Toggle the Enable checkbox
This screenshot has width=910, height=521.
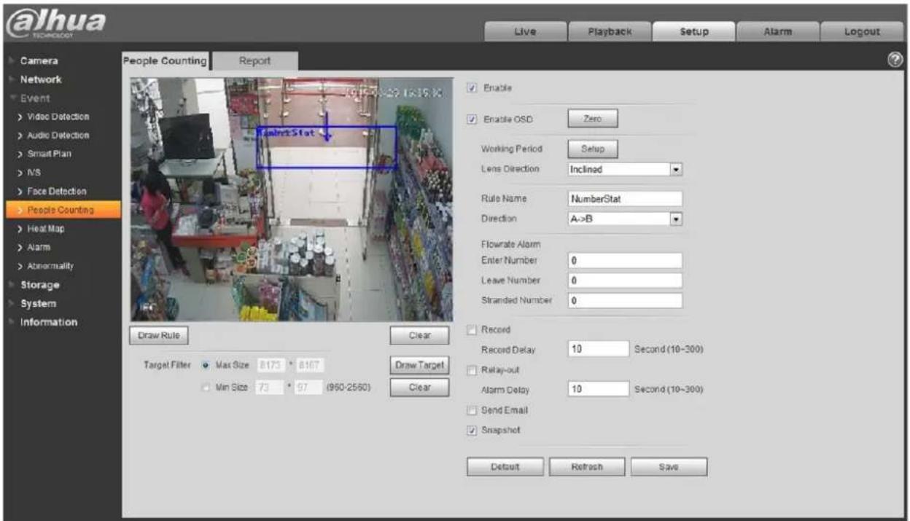[x=472, y=88]
